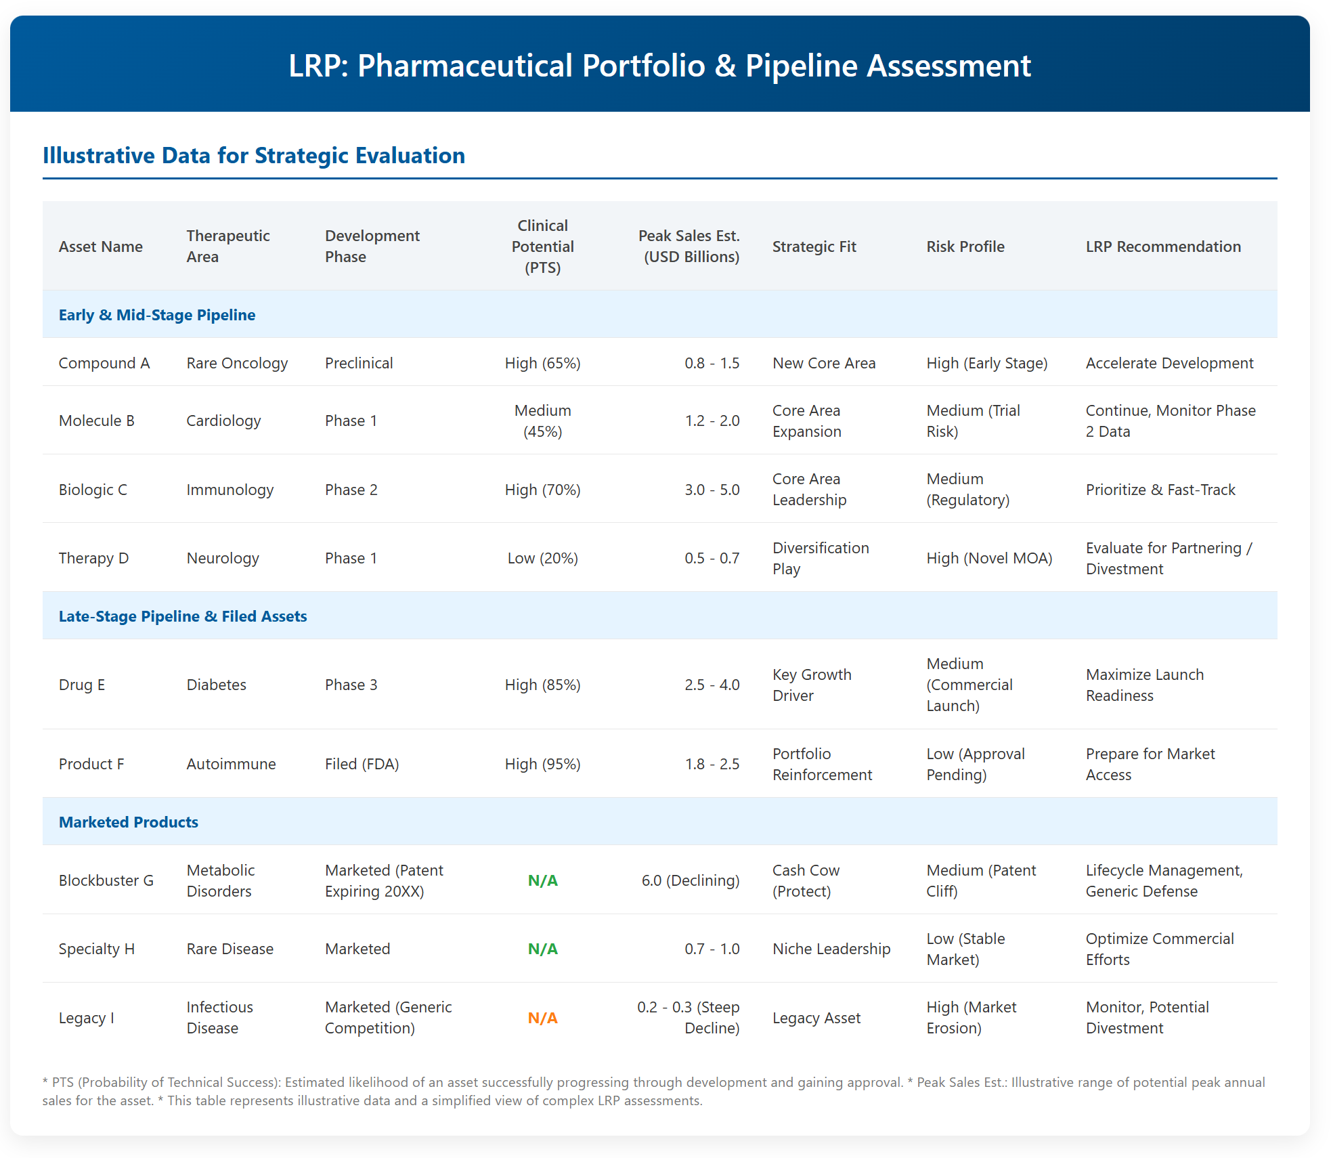Image resolution: width=1331 pixels, height=1158 pixels.
Task: Click the Asset Name column header
Action: click(101, 246)
